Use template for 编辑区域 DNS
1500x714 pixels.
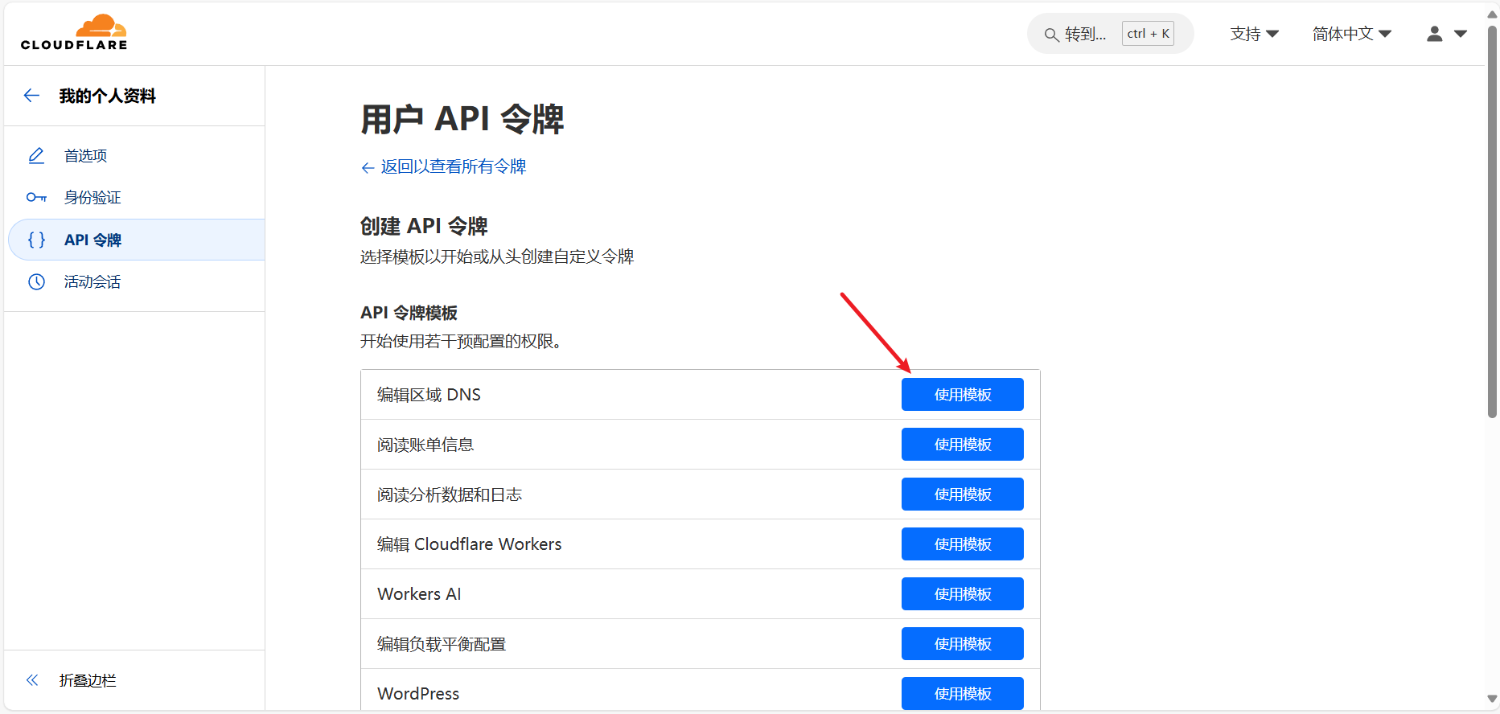(x=962, y=395)
